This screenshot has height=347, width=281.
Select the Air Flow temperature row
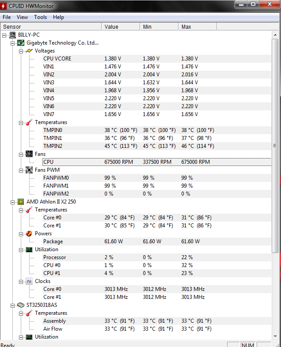[x=157, y=329]
